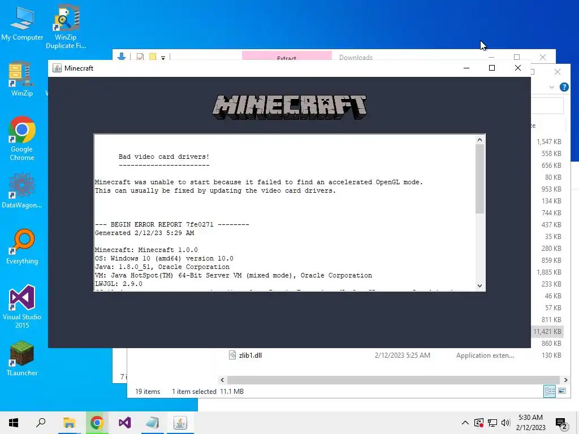Launch Google Chrome from the desktop
579x434 pixels.
pyautogui.click(x=22, y=138)
